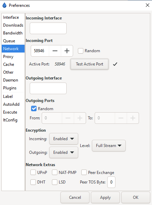Switch to the Bandwidth preferences page
The height and width of the screenshot is (205, 152).
(13, 33)
